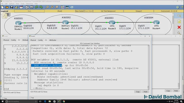Click the workspace vertical scrollbar

pos(173,23)
